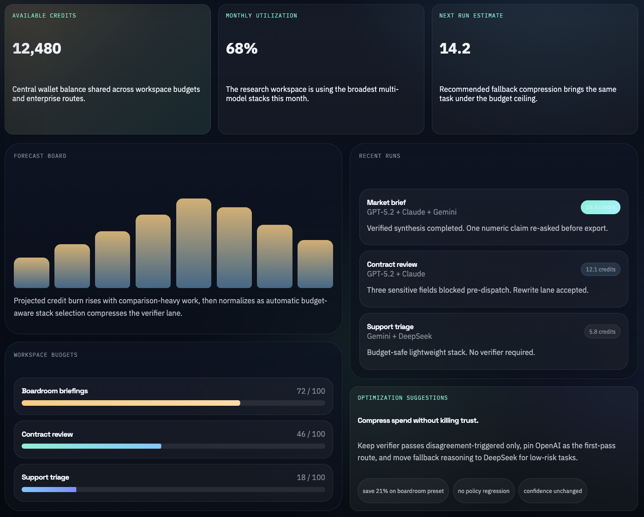Select the "no policy regression" tag
644x517 pixels.
483,491
